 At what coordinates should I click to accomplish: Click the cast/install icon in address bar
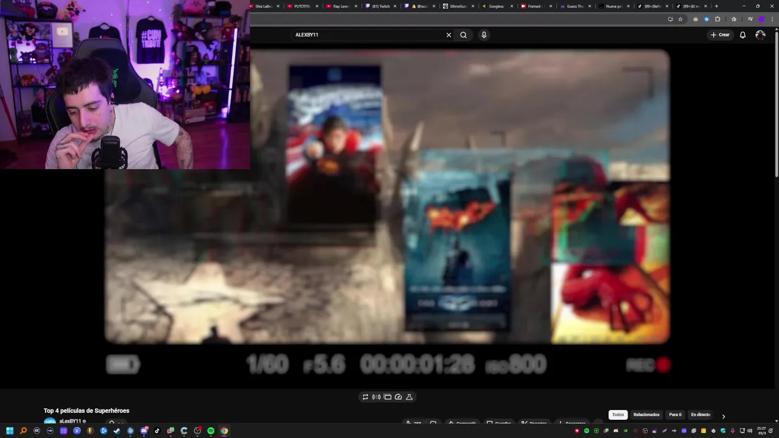click(x=671, y=19)
